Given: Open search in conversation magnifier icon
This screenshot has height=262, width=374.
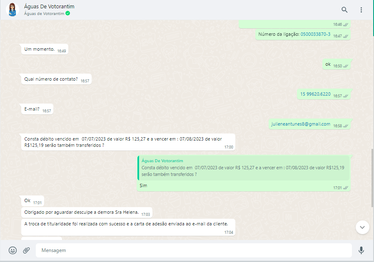Looking at the screenshot, I should (344, 10).
